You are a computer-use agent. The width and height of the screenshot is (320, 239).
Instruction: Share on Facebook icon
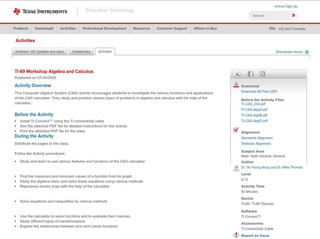tap(250, 74)
